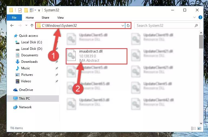Click the Properties quick access toolbar icon

click(20, 10)
